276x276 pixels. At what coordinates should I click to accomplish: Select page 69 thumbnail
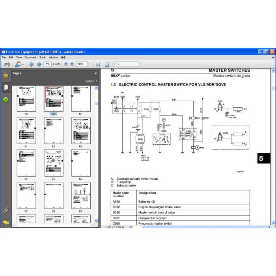coord(81,196)
